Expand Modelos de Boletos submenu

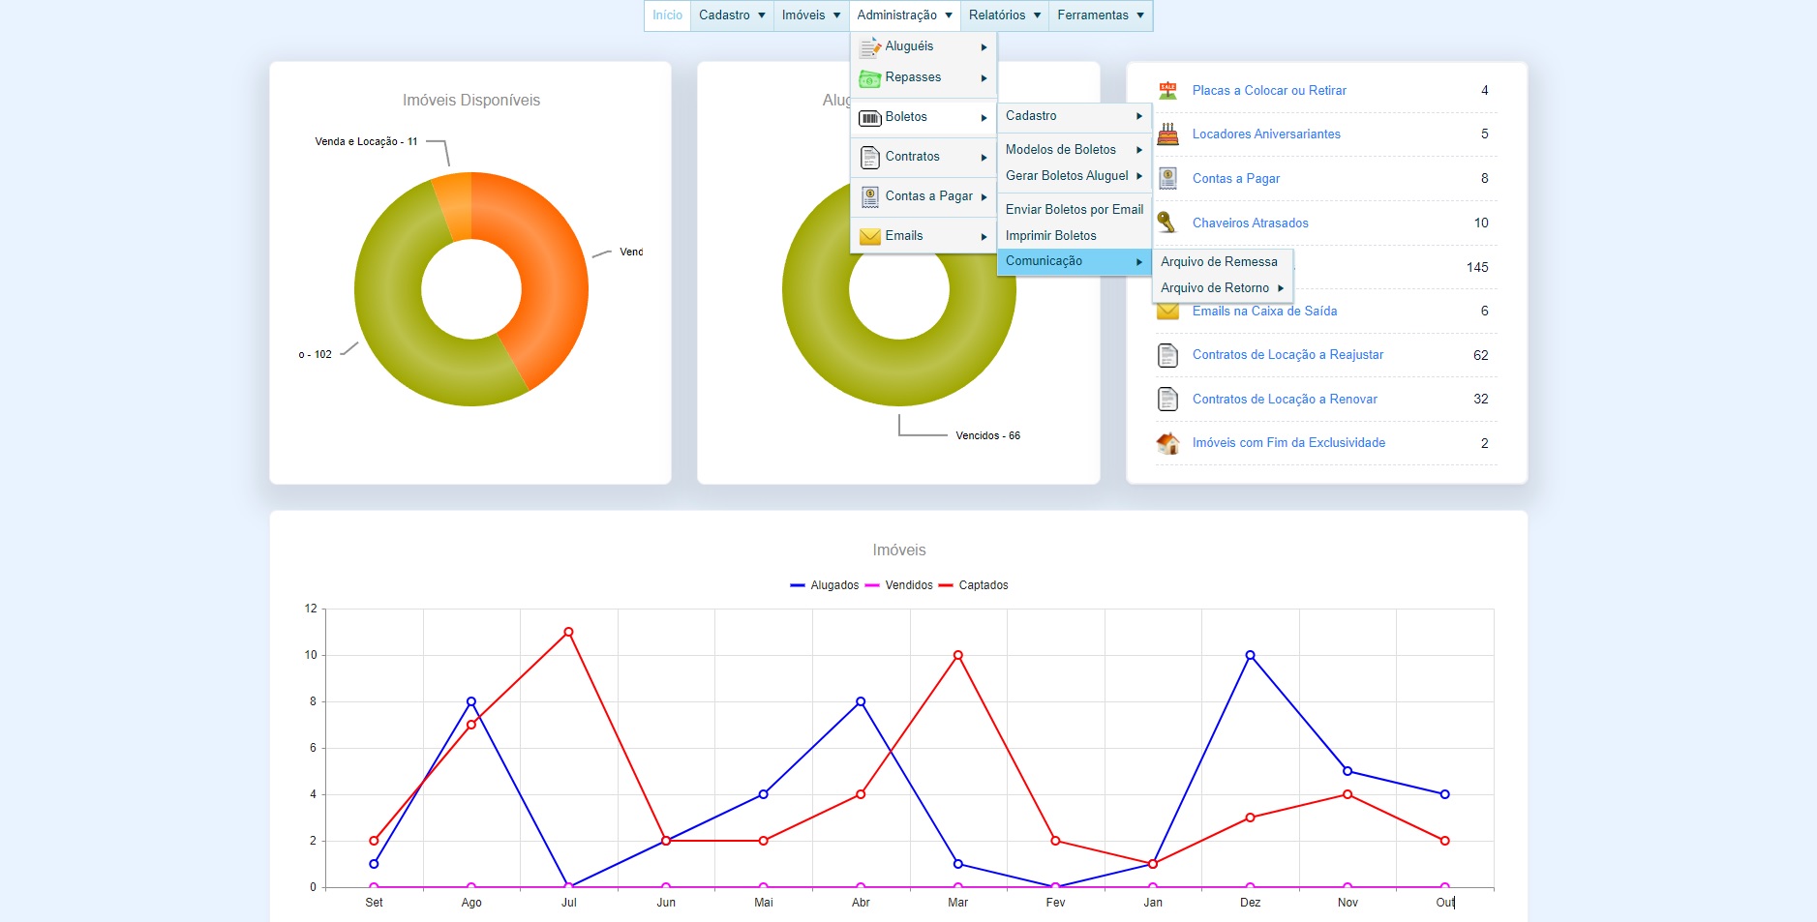[1075, 150]
